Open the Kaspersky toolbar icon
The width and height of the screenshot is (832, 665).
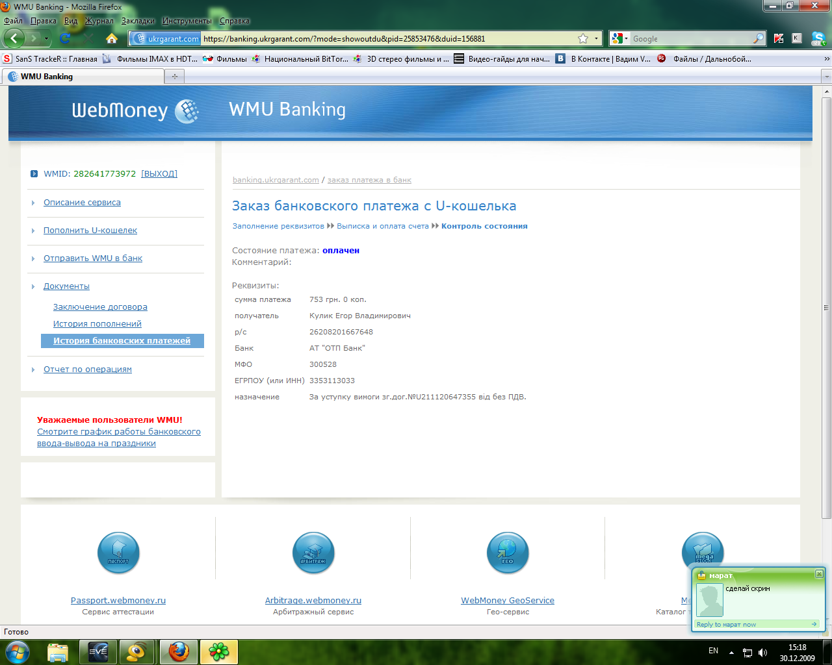(779, 38)
